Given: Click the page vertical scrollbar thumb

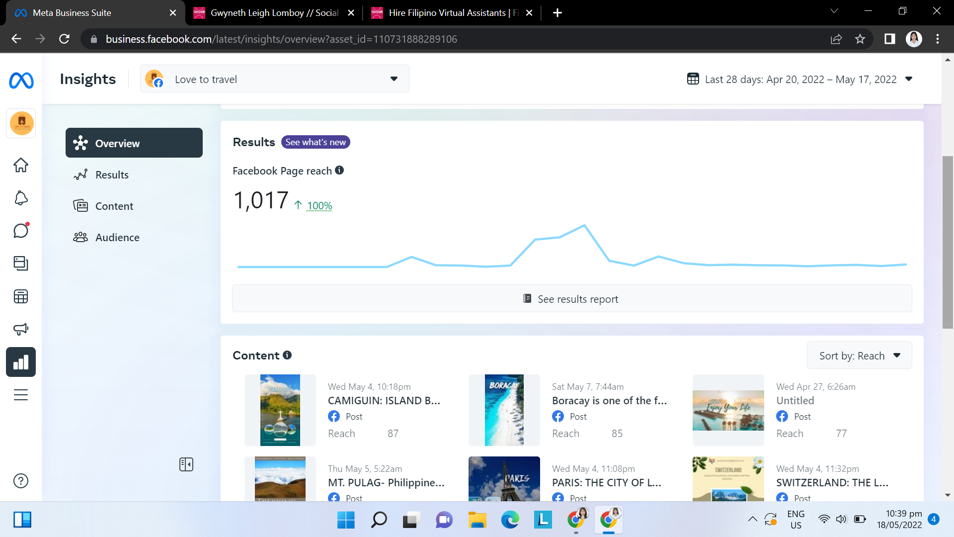Looking at the screenshot, I should click(x=948, y=242).
